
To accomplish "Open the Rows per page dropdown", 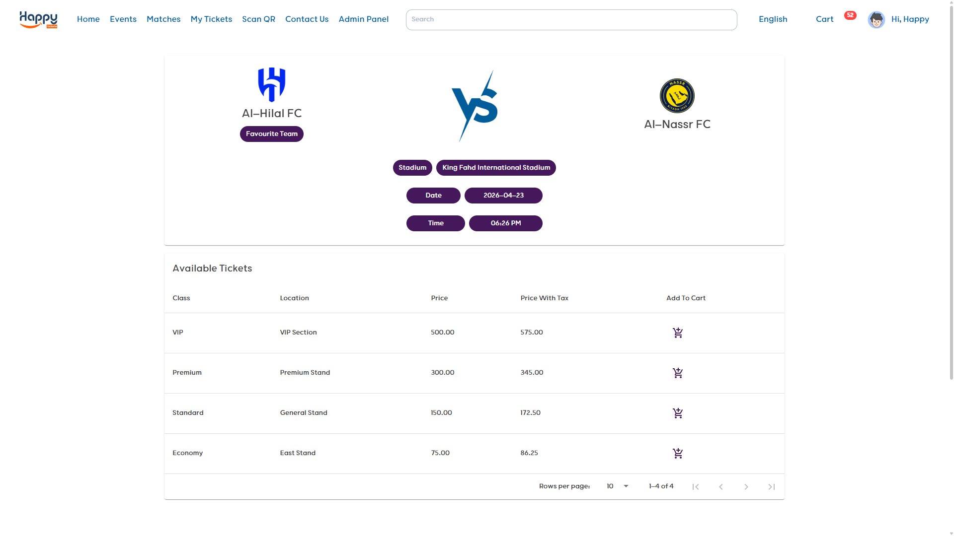I will click(x=617, y=486).
